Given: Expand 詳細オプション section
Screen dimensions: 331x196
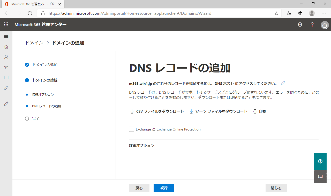Looking at the screenshot, I should [x=142, y=145].
